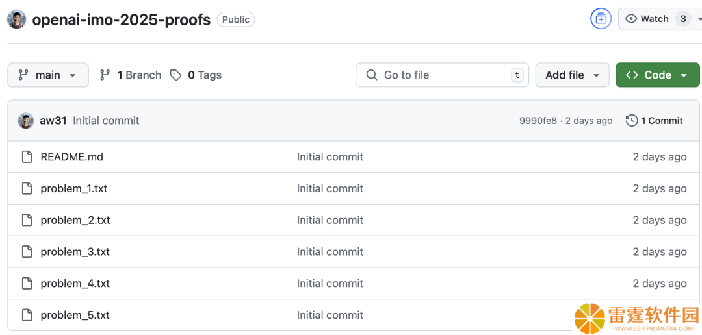The width and height of the screenshot is (702, 335).
Task: Open the 1 Branch link
Action: coord(130,75)
